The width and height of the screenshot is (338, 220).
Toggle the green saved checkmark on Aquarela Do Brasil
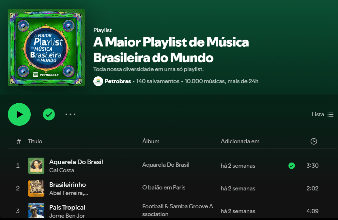coord(292,166)
